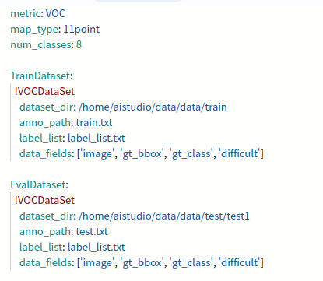
Task: Click 'gt_bbox' in TrainDataset data_fields
Action: coord(142,153)
